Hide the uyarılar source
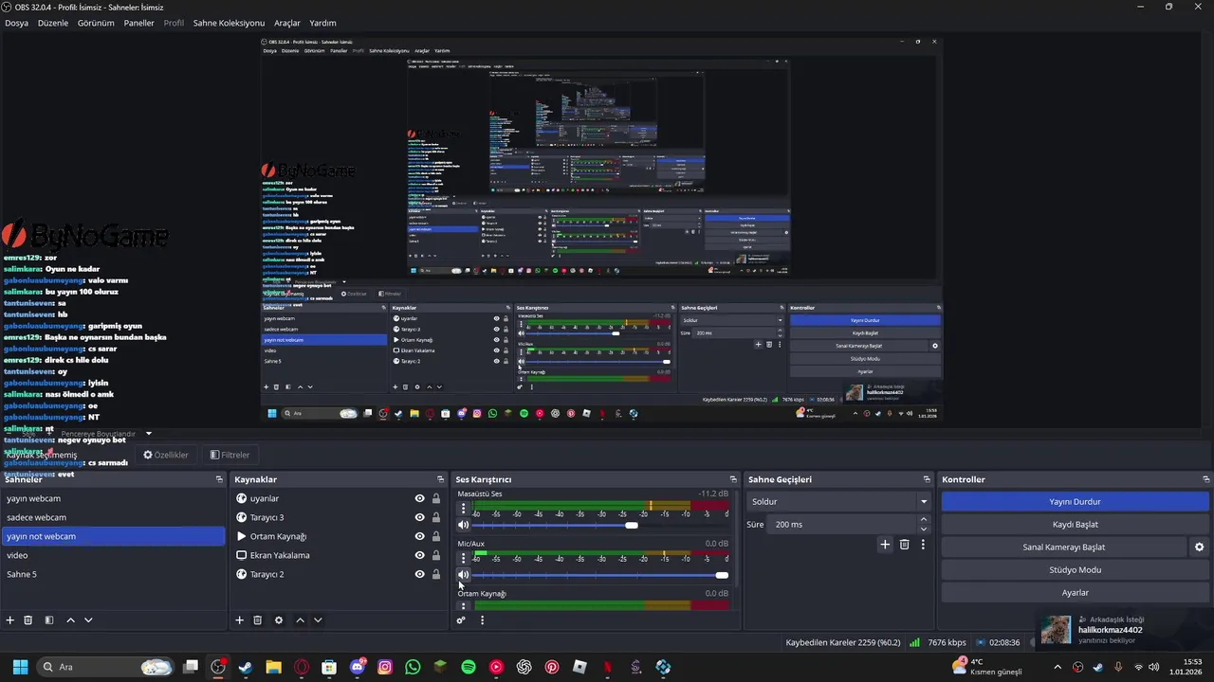1214x682 pixels. [x=419, y=498]
